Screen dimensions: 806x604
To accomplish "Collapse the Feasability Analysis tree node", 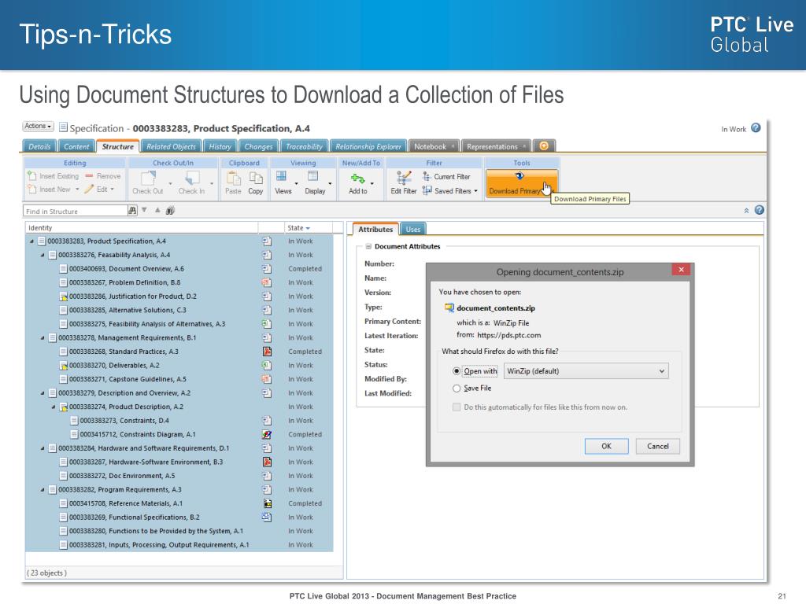I will tap(43, 255).
